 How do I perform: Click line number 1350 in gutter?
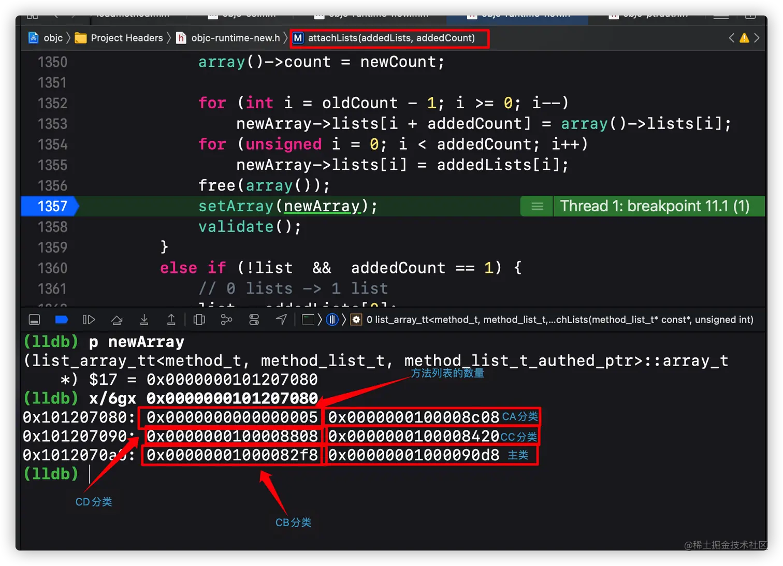[52, 62]
